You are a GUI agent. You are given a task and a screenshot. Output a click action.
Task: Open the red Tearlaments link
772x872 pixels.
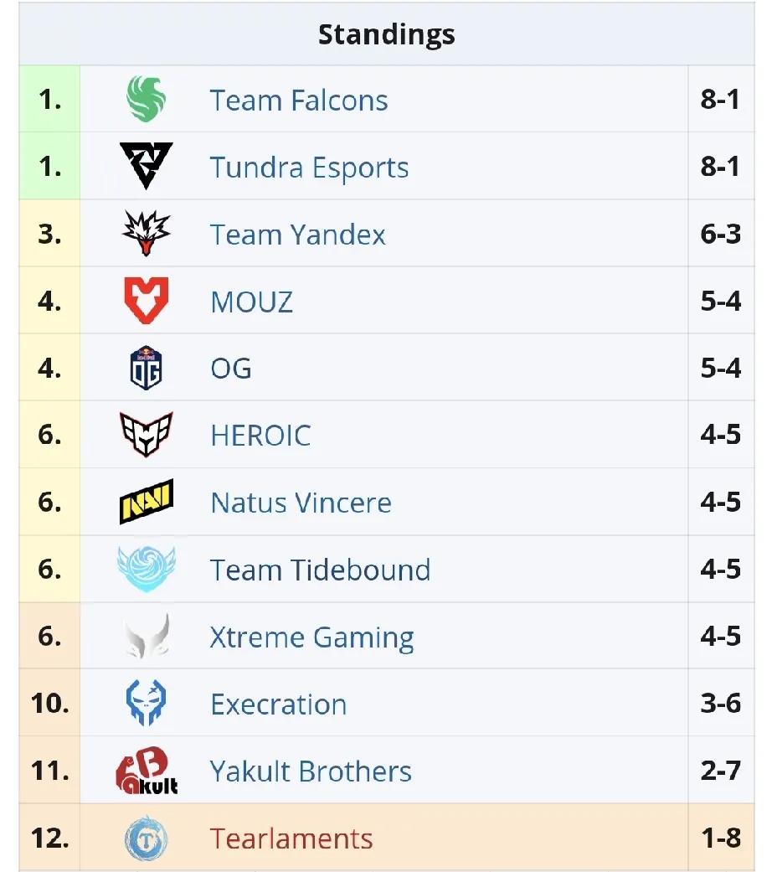pos(291,838)
